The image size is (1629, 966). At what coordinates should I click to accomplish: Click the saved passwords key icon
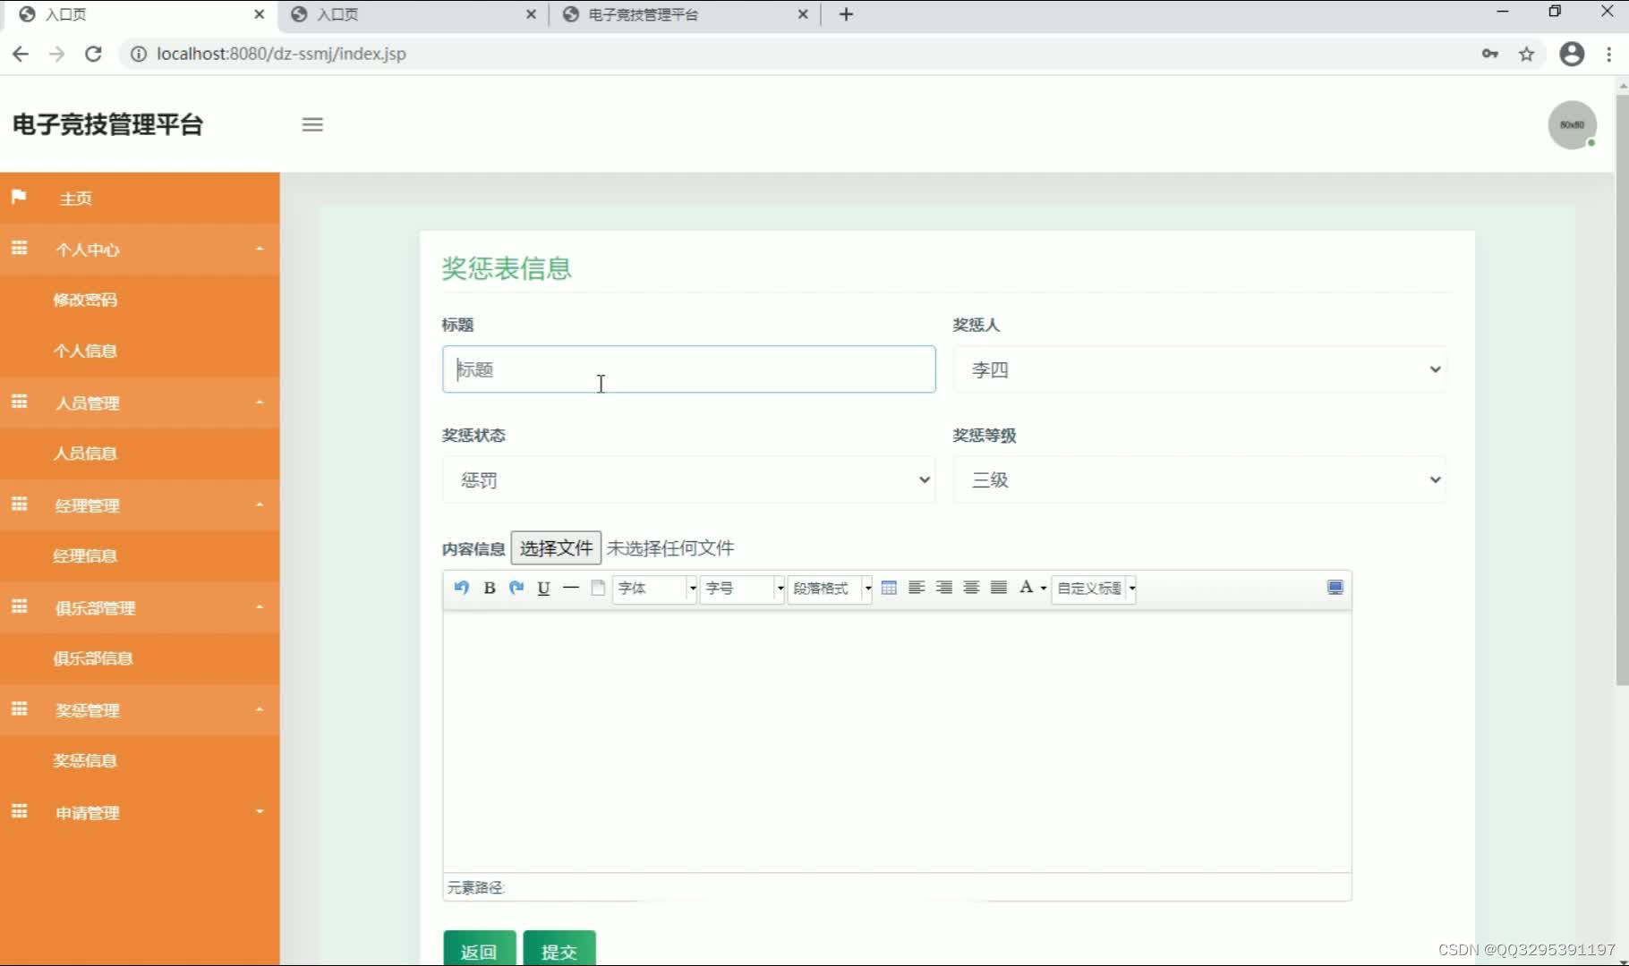(x=1490, y=54)
